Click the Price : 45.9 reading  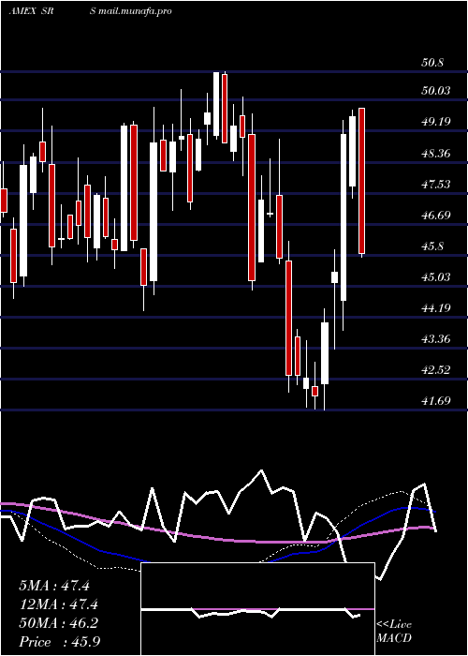[59, 642]
